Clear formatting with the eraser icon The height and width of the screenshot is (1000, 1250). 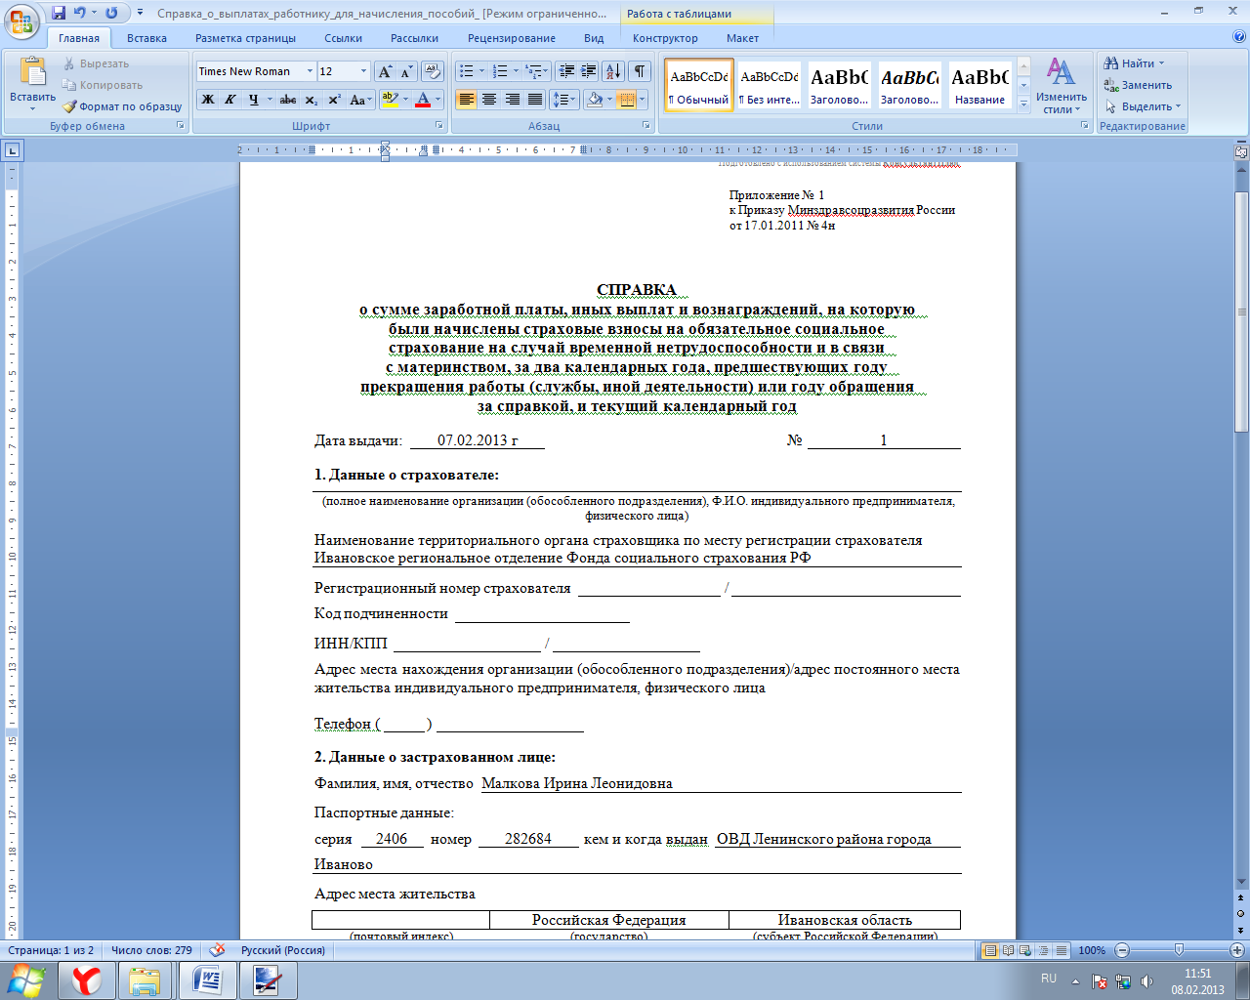[x=433, y=71]
